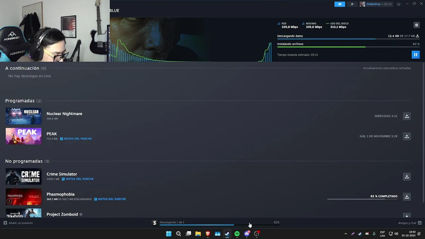Click the Instalando archivos progress bar

(348, 47)
